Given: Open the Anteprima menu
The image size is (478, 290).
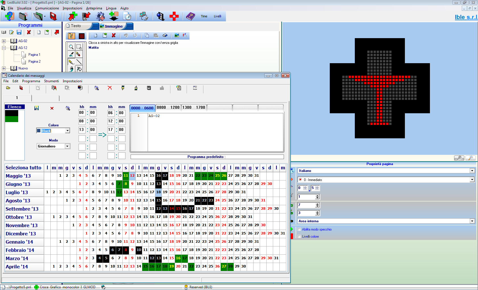Looking at the screenshot, I should click(x=94, y=8).
